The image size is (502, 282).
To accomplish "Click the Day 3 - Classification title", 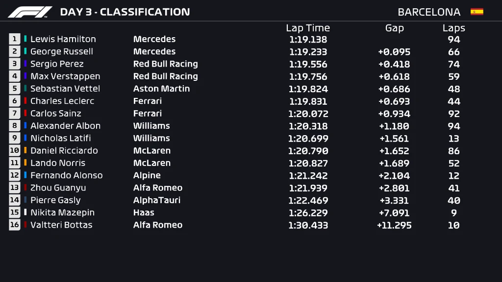I will (x=125, y=12).
